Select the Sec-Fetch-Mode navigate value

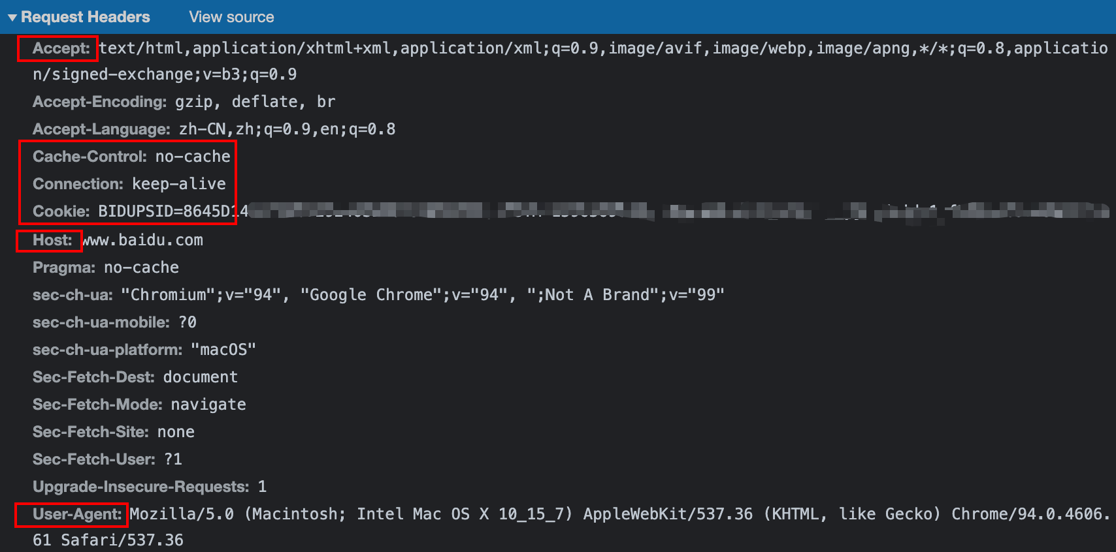tap(208, 405)
